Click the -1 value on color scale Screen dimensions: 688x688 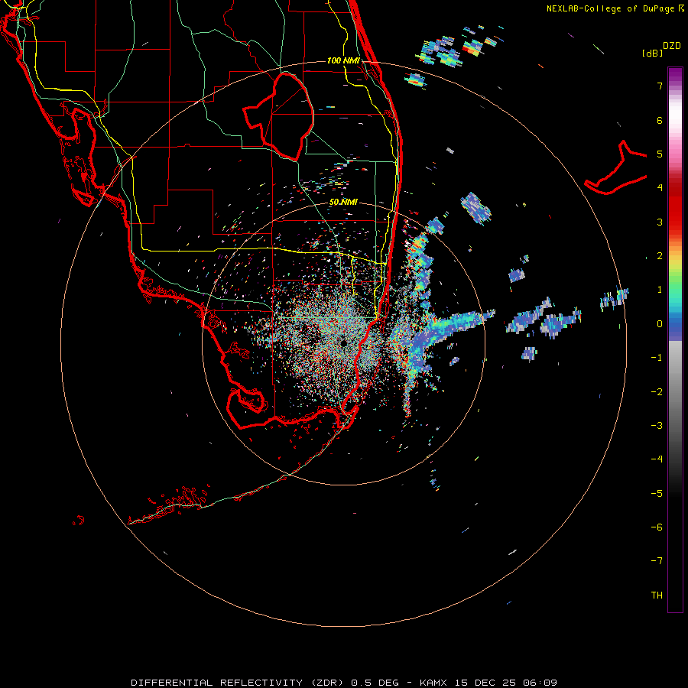tap(657, 358)
